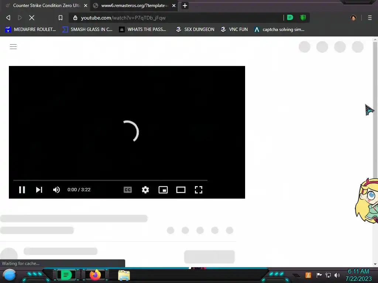
Task: Click the 0:00 / 3:22 time display
Action: click(x=79, y=190)
